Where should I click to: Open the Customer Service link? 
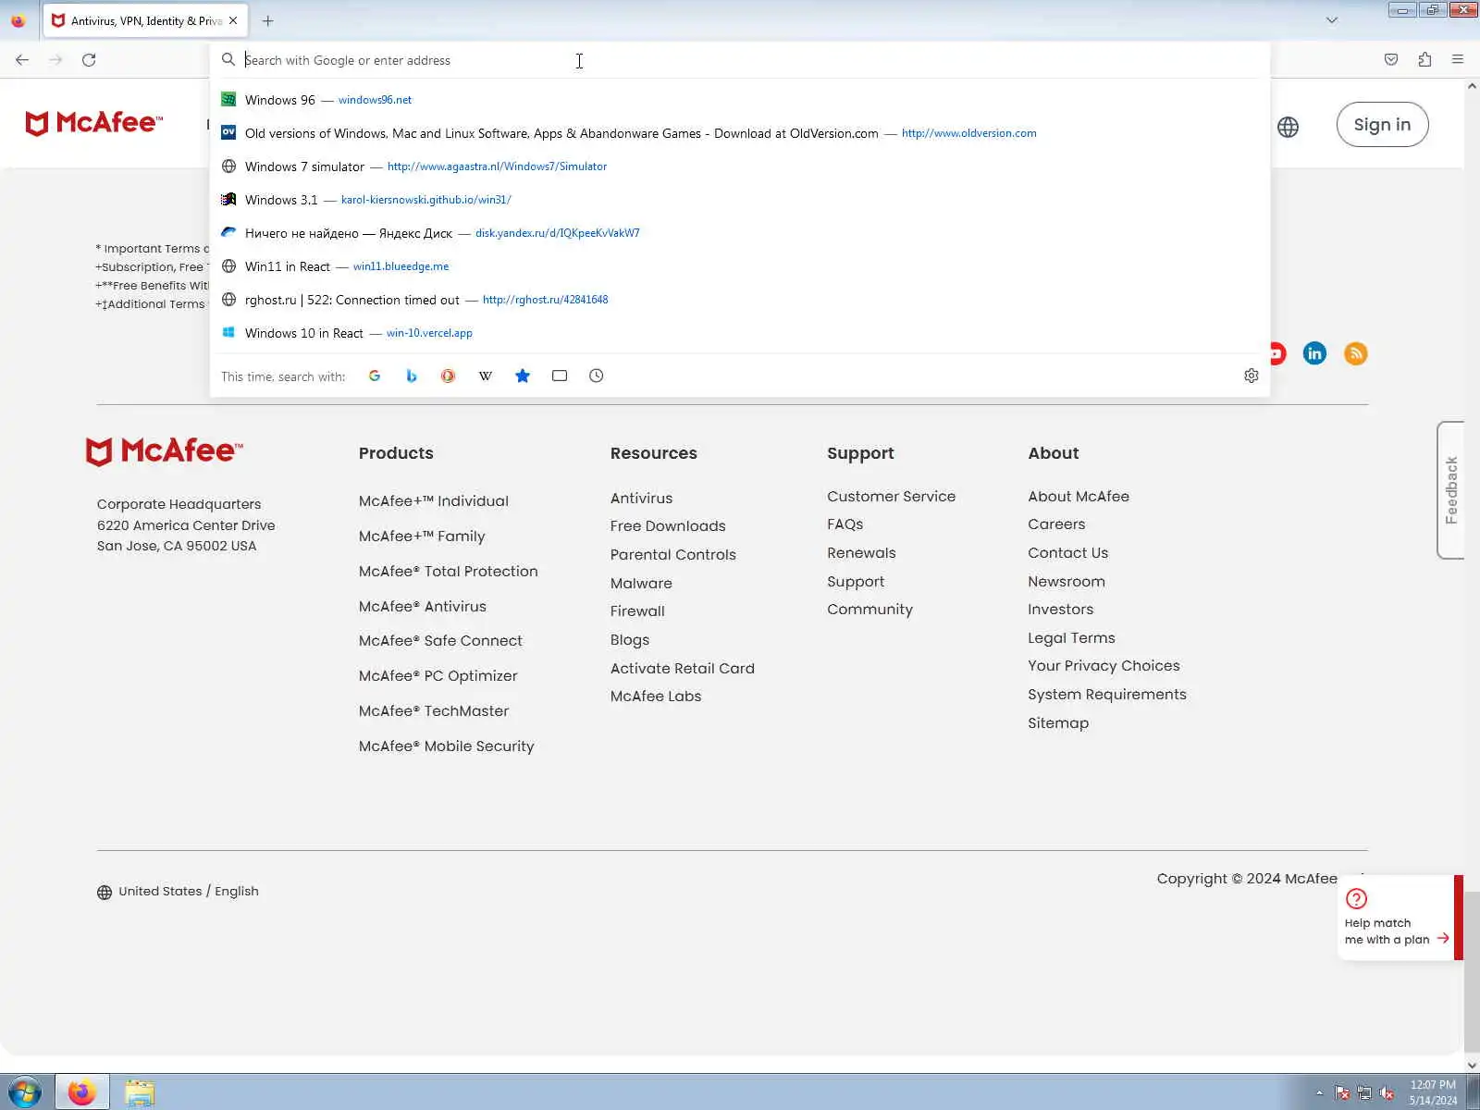pyautogui.click(x=891, y=497)
